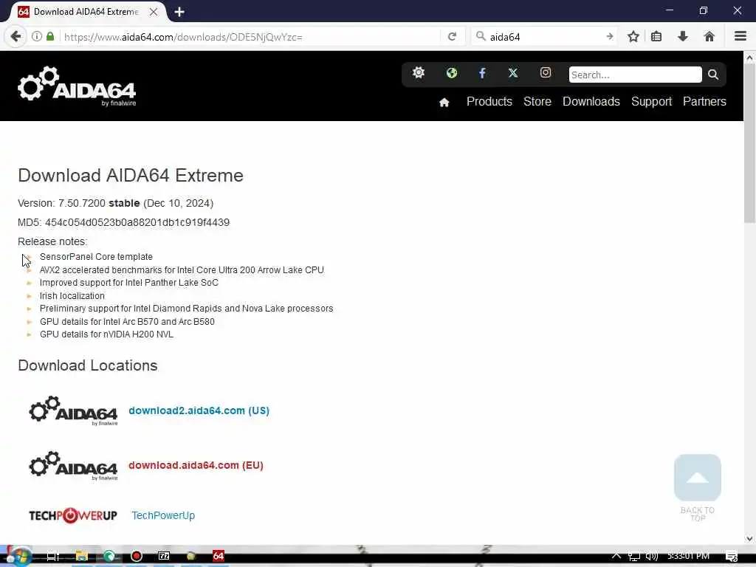The width and height of the screenshot is (756, 567).
Task: Click the browser home toolbar icon
Action: tap(709, 37)
